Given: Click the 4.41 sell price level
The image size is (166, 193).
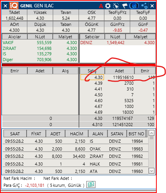Looking at the screenshot, I should (99, 89).
